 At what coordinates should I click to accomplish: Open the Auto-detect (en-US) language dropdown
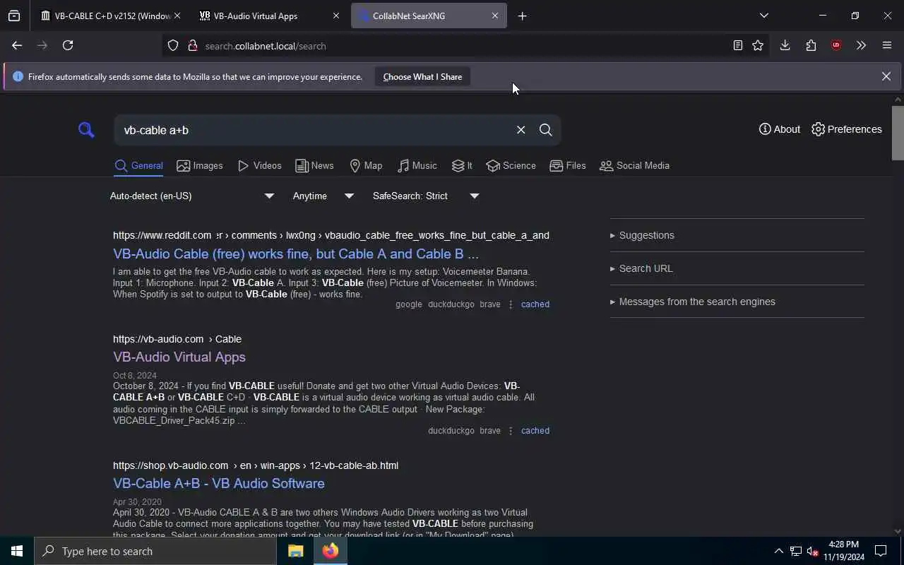pos(192,196)
